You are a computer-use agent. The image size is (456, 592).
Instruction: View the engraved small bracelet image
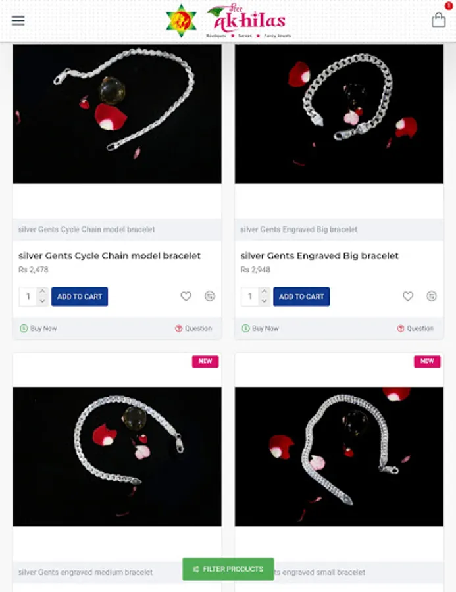click(340, 456)
